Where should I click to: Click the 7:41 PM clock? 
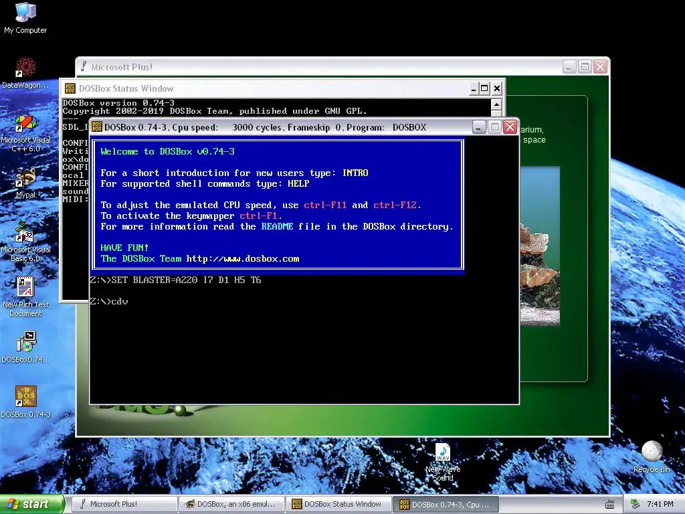(x=660, y=504)
